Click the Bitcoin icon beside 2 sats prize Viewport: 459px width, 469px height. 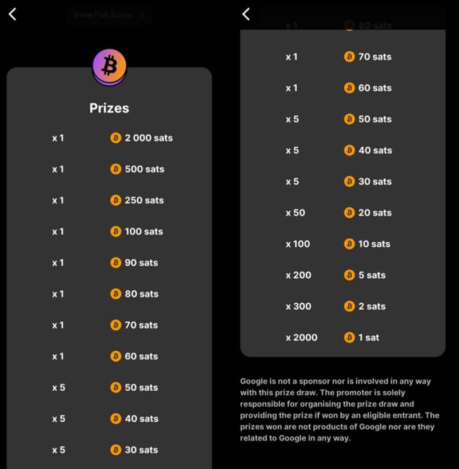pos(349,306)
